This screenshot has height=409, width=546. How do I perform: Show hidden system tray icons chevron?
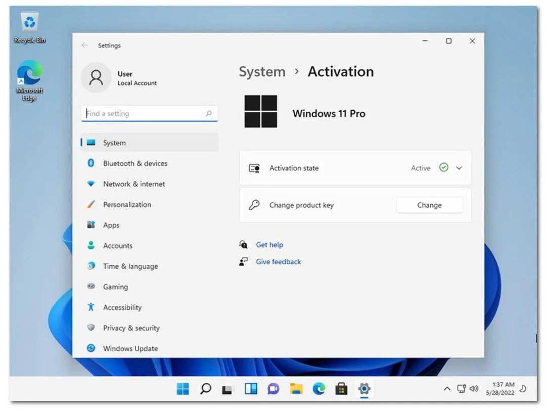447,389
